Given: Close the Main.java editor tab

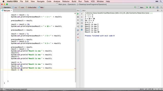Looking at the screenshot, I should [x=11, y=11].
